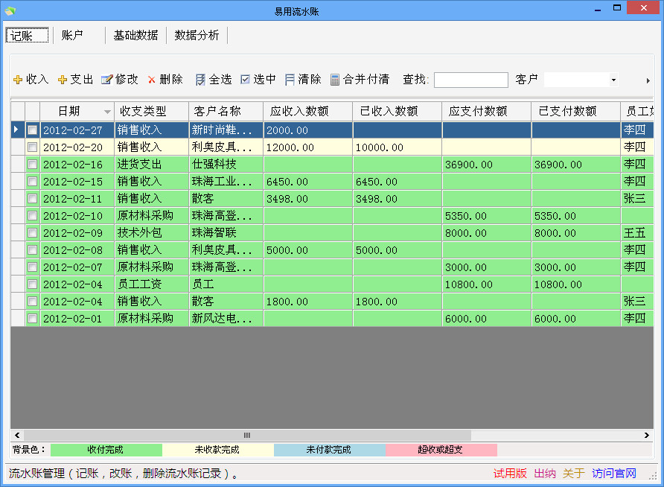Click the resize grip in status bar corner
Image resolution: width=664 pixels, height=487 pixels.
pyautogui.click(x=653, y=477)
